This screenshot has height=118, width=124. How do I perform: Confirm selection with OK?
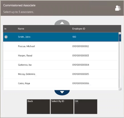tap(86, 107)
